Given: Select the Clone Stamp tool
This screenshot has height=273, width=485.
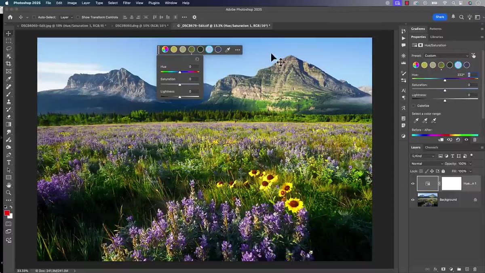Looking at the screenshot, I should pos(8,102).
